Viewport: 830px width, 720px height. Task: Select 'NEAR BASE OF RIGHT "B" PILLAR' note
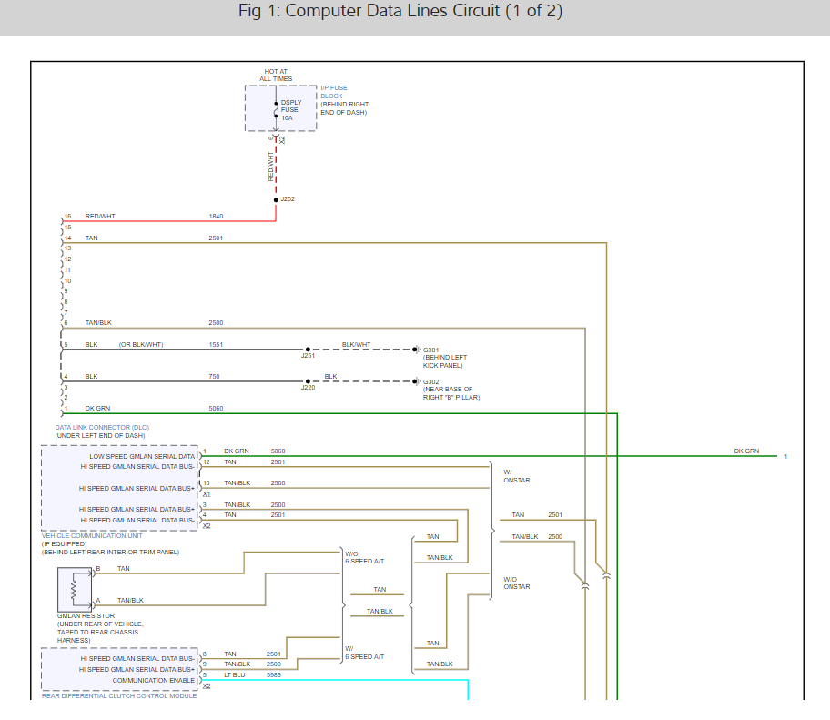(451, 393)
